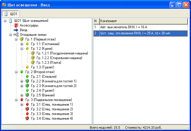This screenshot has height=131, width=191.
Task: Expand Гр. 2.2 Комната для гостей 1
Action: click(x=22, y=81)
